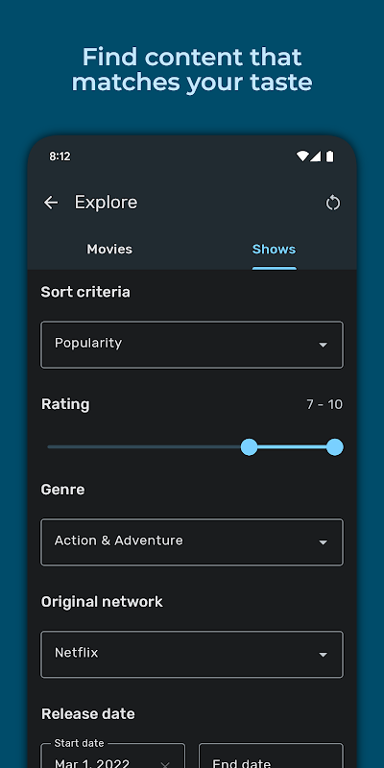This screenshot has width=384, height=768.
Task: Expand the Action & Adventure genre dropdown
Action: click(192, 542)
